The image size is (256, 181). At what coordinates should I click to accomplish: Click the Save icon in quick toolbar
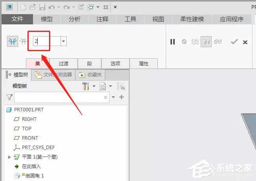(42, 7)
